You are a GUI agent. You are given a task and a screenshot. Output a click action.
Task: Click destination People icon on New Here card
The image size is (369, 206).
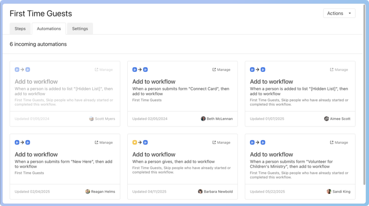[x=28, y=142]
